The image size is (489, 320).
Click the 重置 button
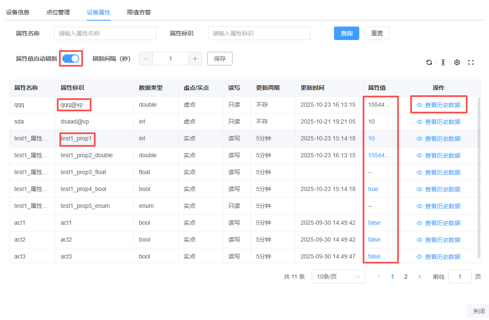[x=377, y=33]
